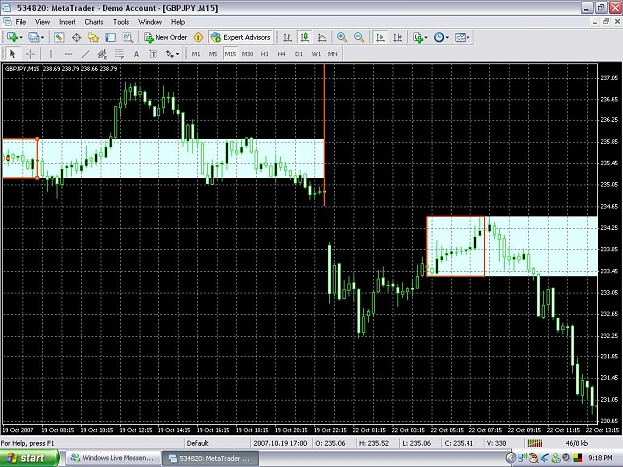The height and width of the screenshot is (467, 623).
Task: Switch timeframe to MN
Action: tap(333, 54)
